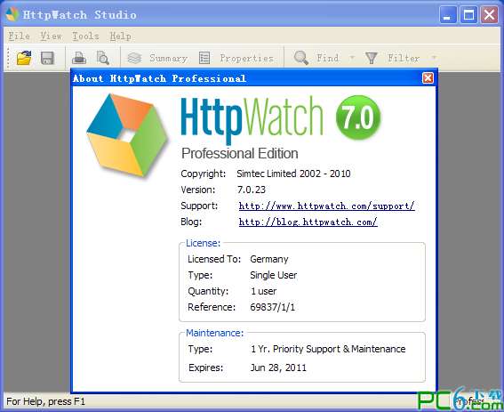The width and height of the screenshot is (504, 412).
Task: Click the Save floppy disk icon
Action: pyautogui.click(x=47, y=58)
